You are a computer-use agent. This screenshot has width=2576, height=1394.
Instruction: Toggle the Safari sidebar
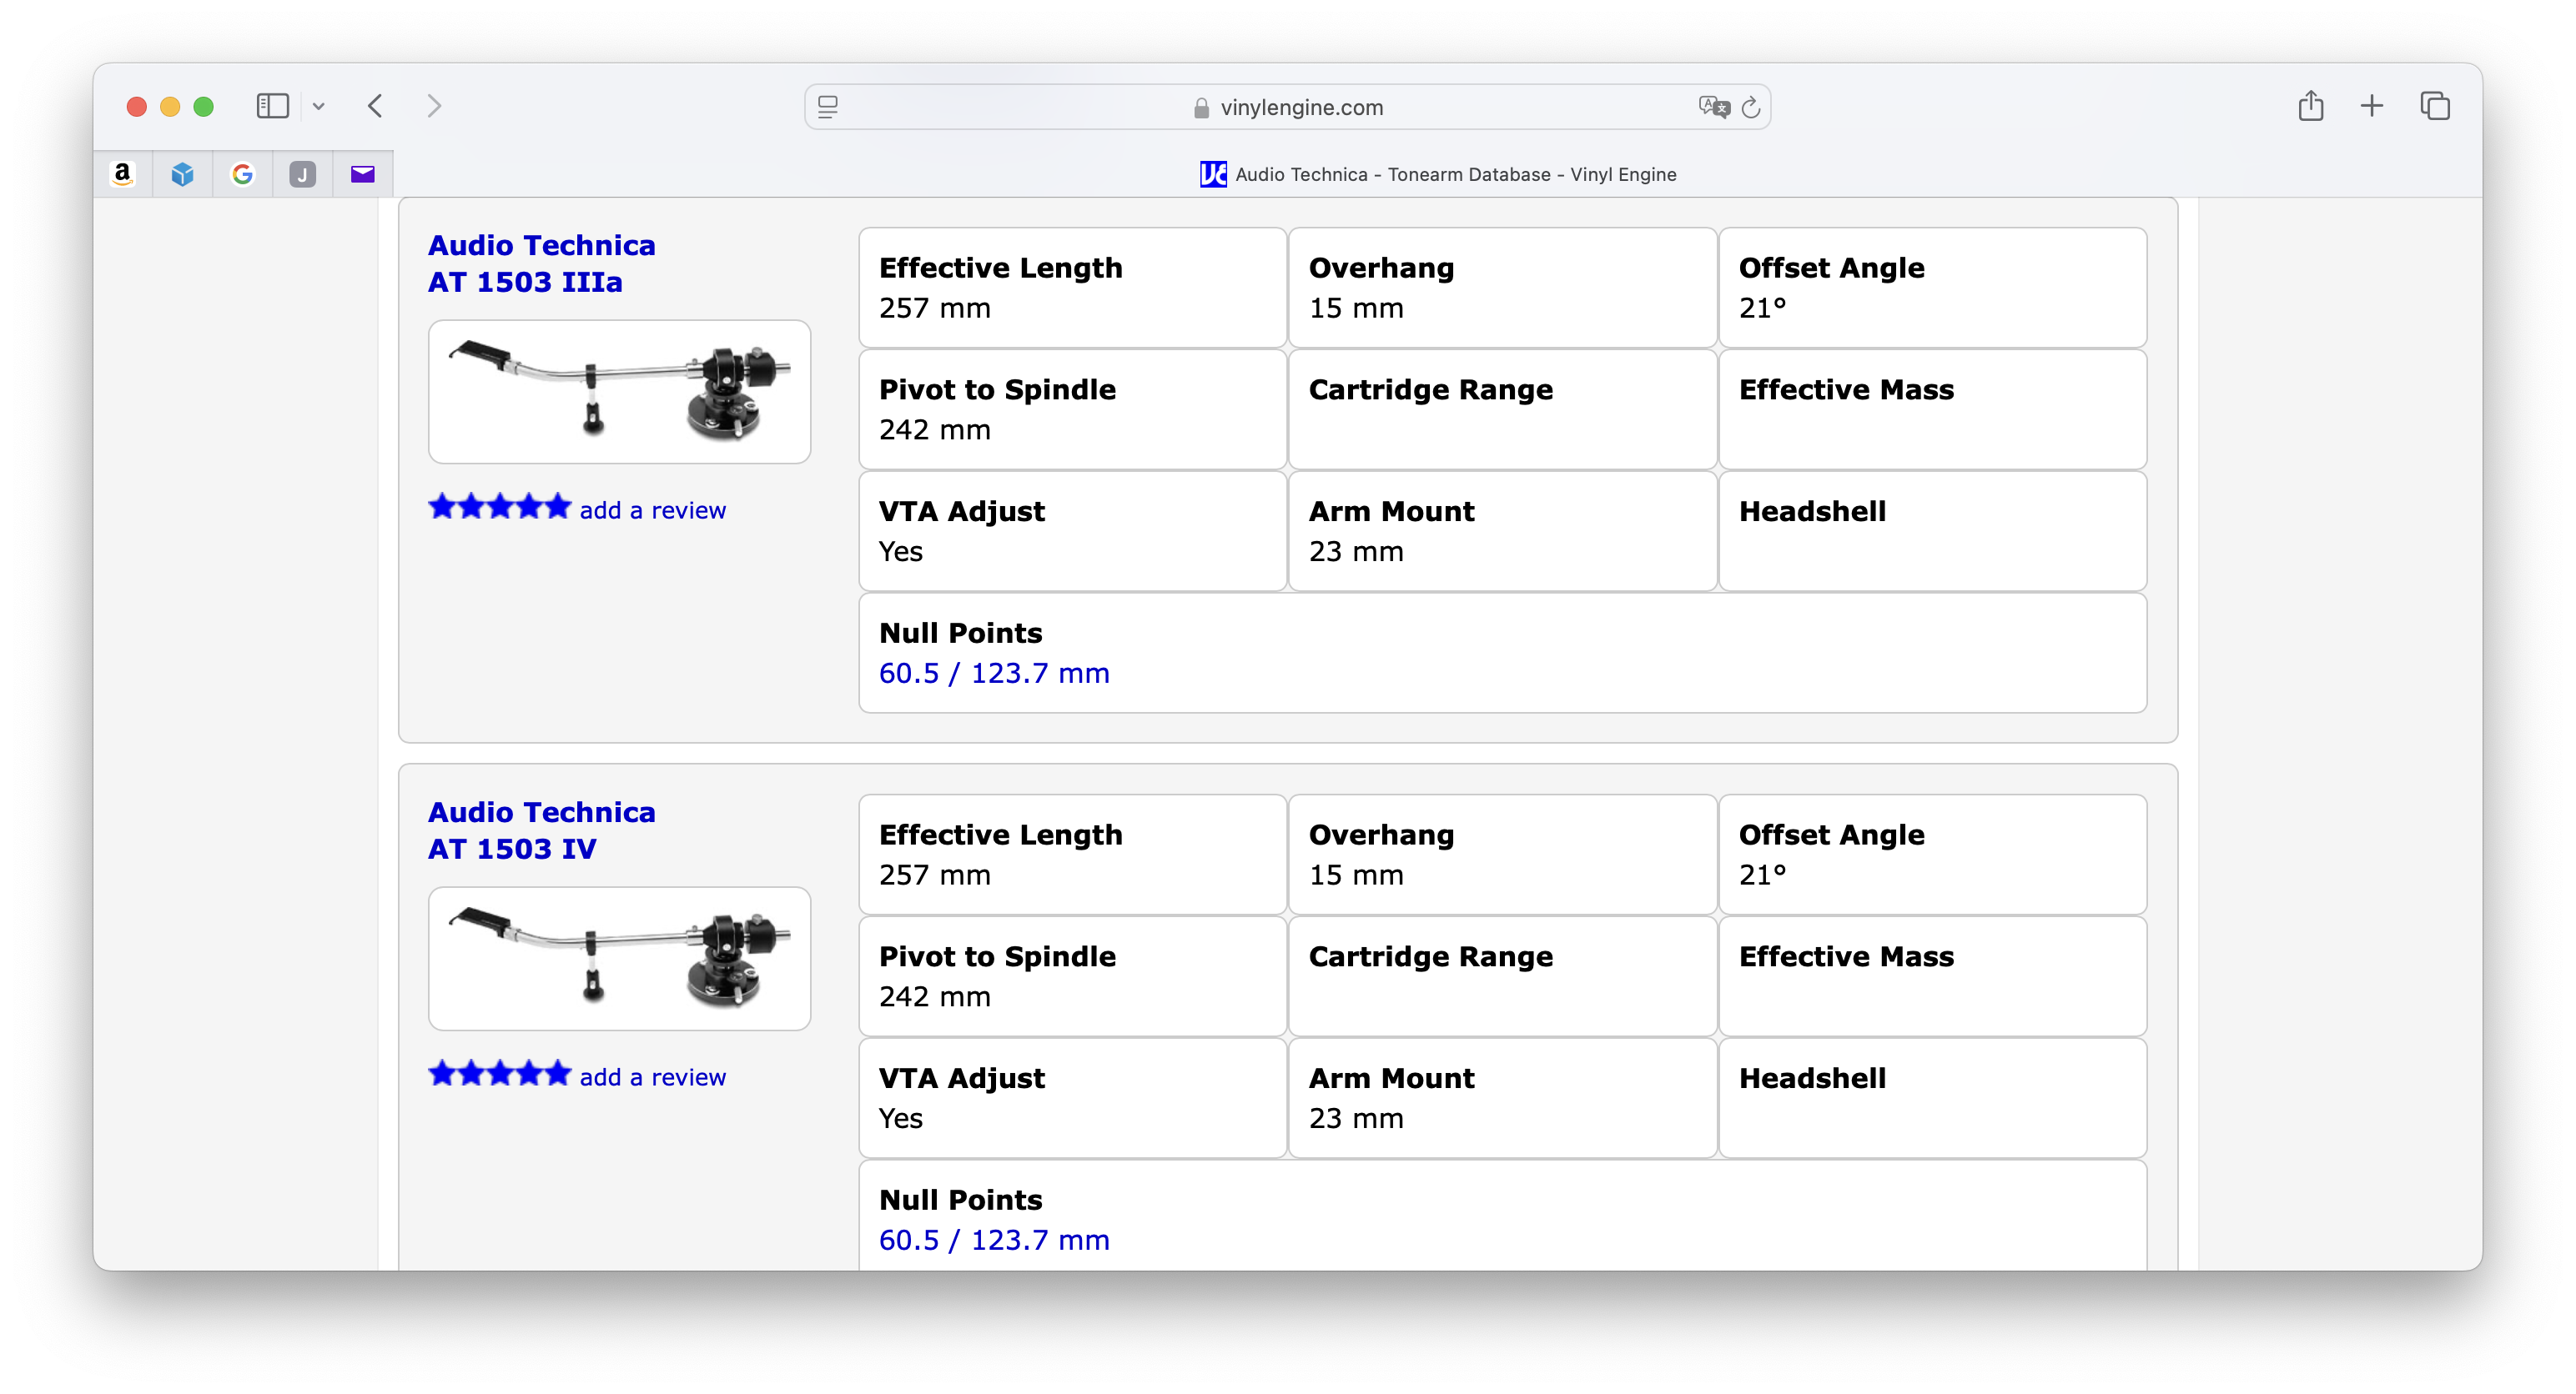(x=272, y=106)
